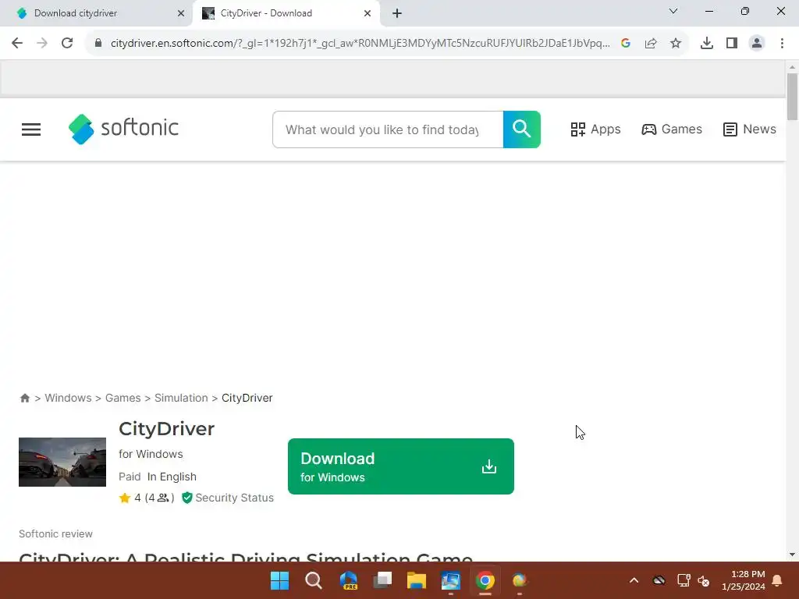Go to Games breadcrumb link
Viewport: 799px width, 599px height.
[x=123, y=398]
